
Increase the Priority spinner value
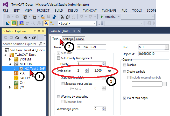coord(104,63)
